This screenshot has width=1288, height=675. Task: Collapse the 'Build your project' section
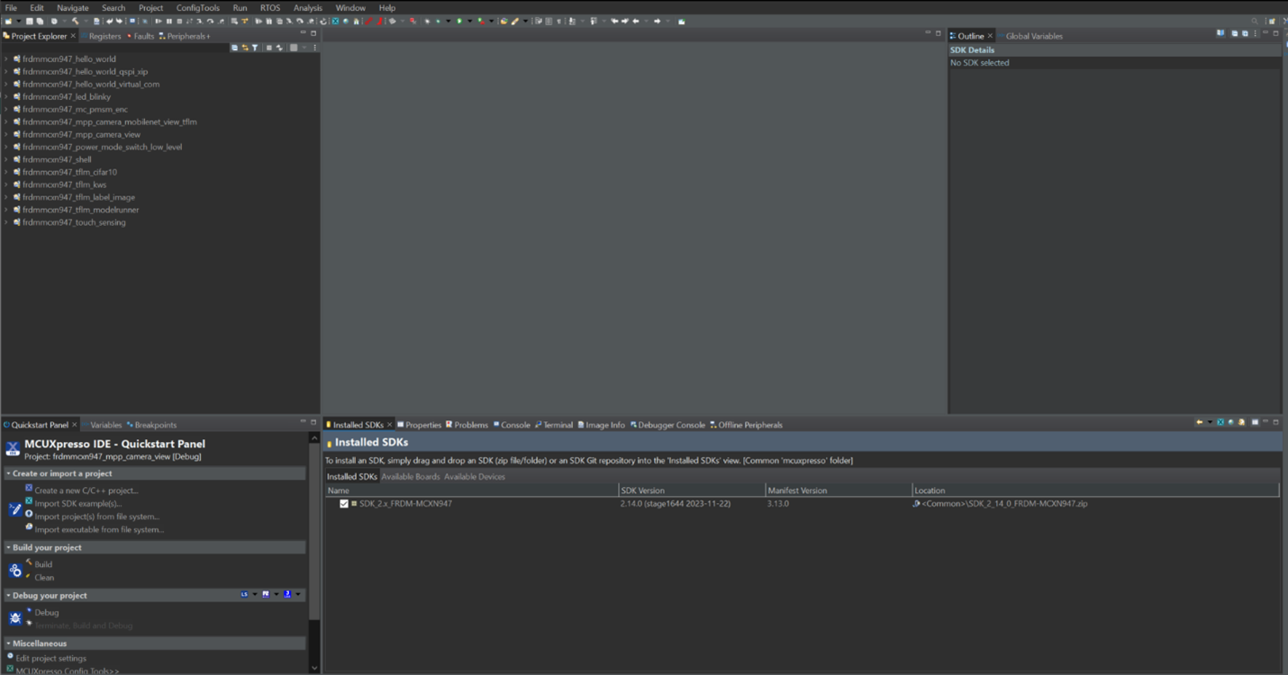pos(8,547)
